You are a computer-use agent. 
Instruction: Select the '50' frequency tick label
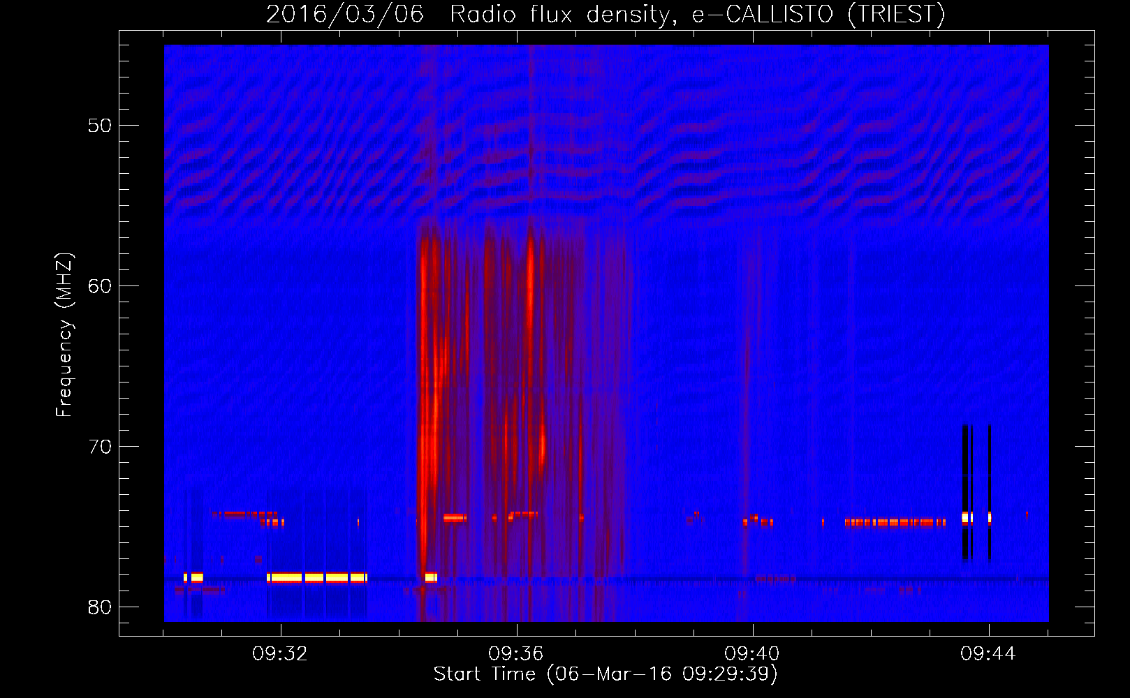tap(100, 126)
